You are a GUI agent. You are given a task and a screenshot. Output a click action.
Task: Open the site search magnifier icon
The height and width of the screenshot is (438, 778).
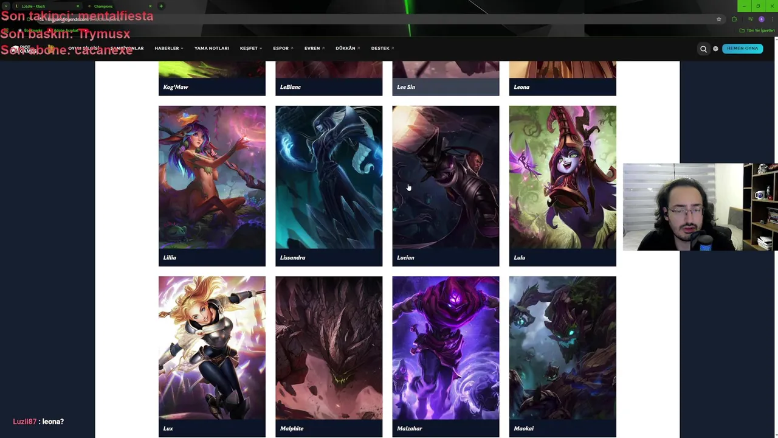click(703, 49)
